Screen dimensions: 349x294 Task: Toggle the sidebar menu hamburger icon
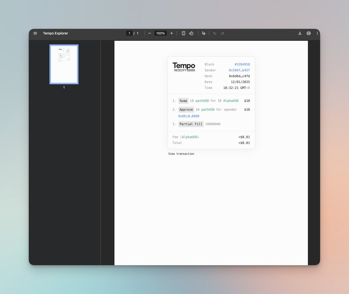pyautogui.click(x=35, y=33)
